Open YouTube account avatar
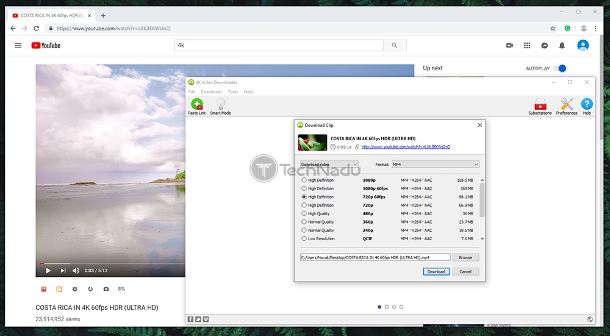 [583, 46]
